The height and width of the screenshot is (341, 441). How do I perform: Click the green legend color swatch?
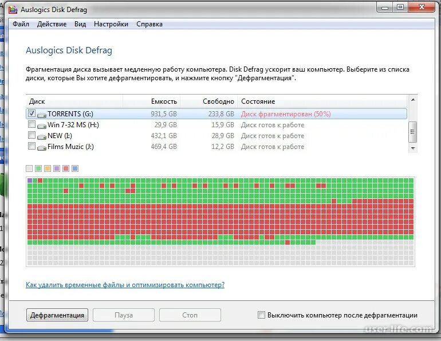(38, 168)
